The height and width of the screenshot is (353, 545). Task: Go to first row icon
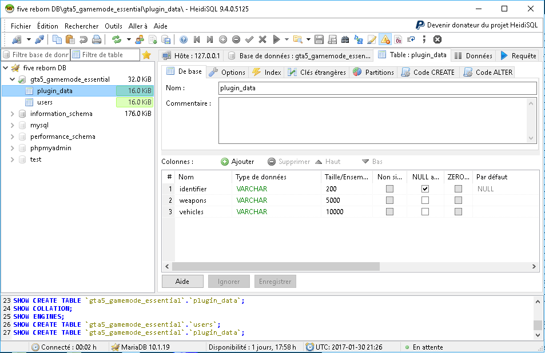[x=197, y=39]
